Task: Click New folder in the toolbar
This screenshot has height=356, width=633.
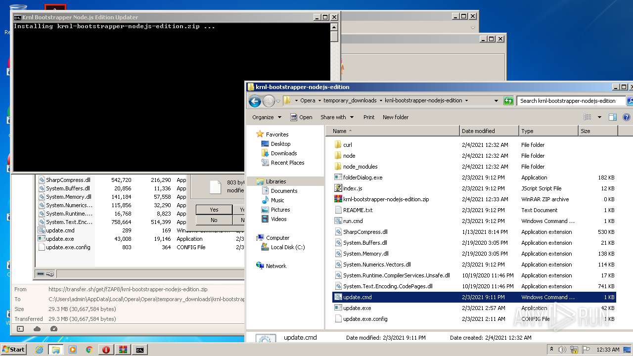Action: pyautogui.click(x=396, y=117)
